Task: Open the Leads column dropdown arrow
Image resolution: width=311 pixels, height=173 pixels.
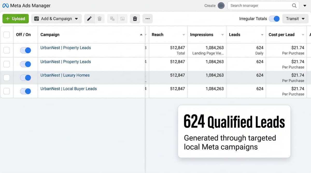Action: pyautogui.click(x=262, y=35)
